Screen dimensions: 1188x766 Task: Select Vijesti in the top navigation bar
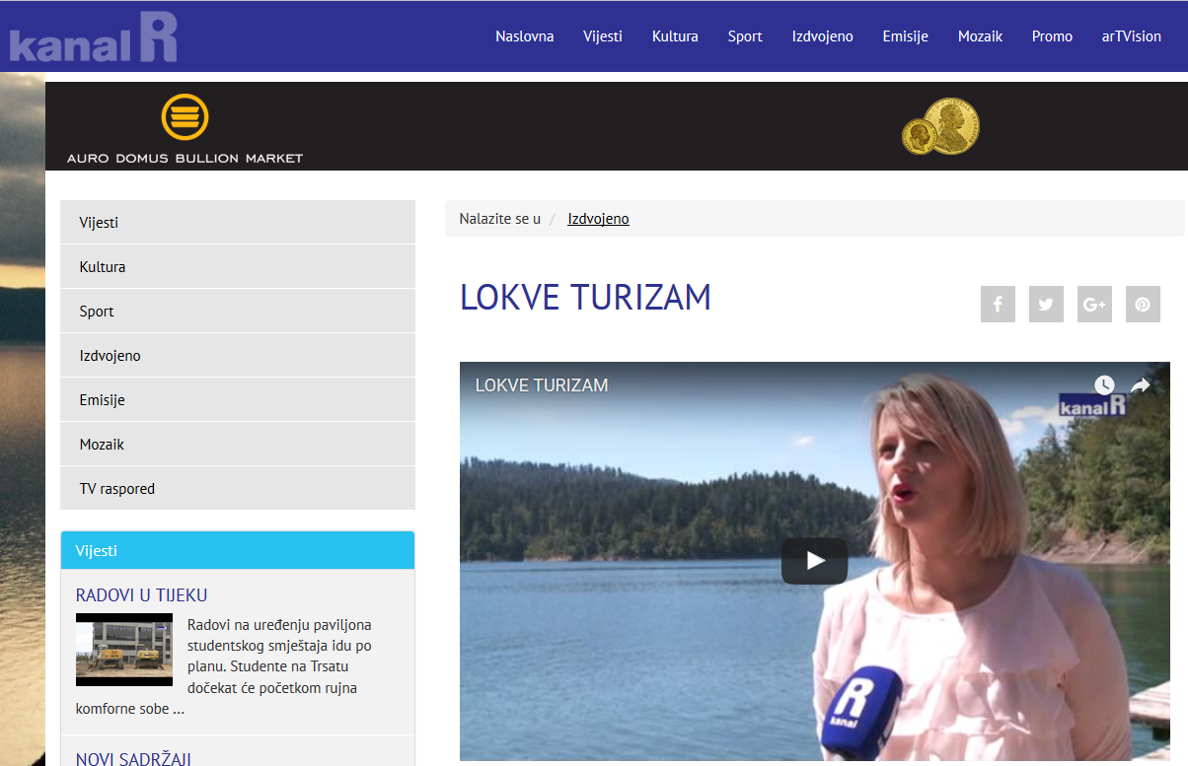603,36
